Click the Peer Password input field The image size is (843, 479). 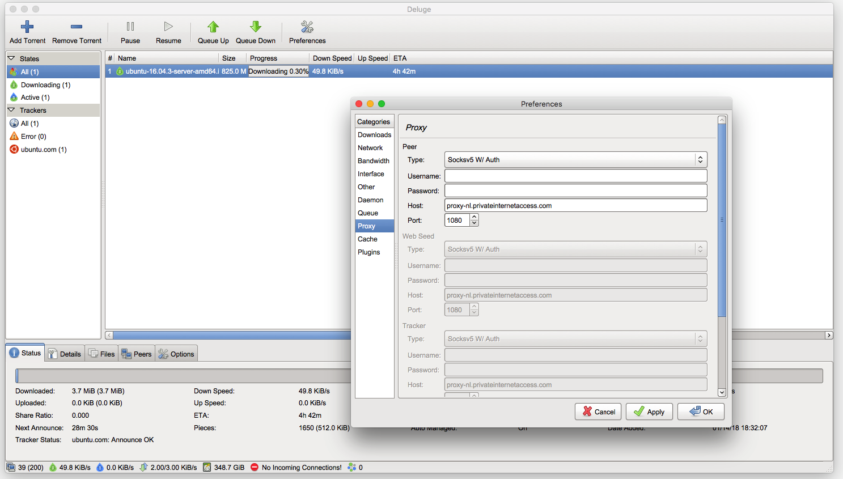575,190
